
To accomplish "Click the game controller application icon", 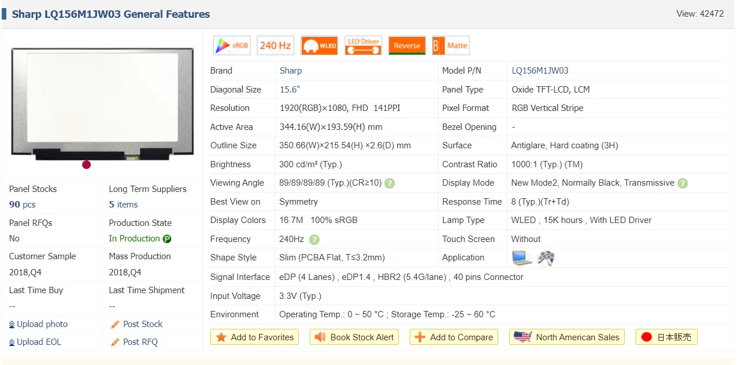I will pyautogui.click(x=545, y=258).
